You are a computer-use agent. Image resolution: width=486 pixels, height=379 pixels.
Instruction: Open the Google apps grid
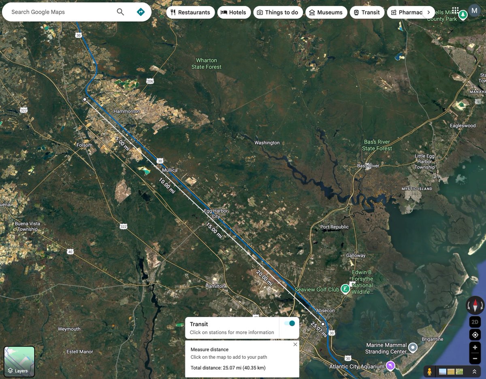click(455, 11)
